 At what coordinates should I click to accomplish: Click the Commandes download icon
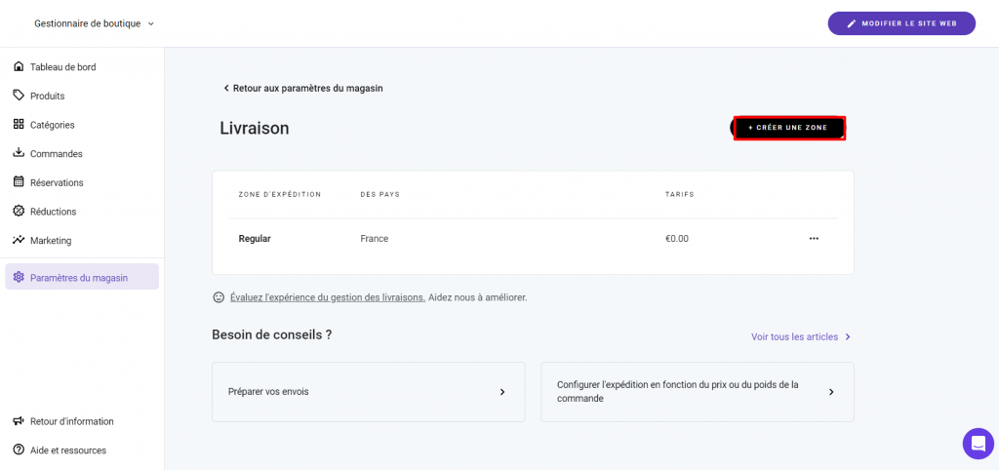click(19, 153)
